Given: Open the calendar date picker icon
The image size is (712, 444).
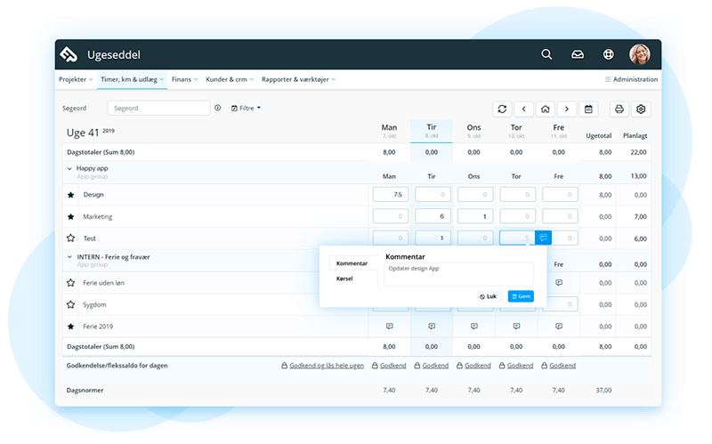Looking at the screenshot, I should point(588,109).
